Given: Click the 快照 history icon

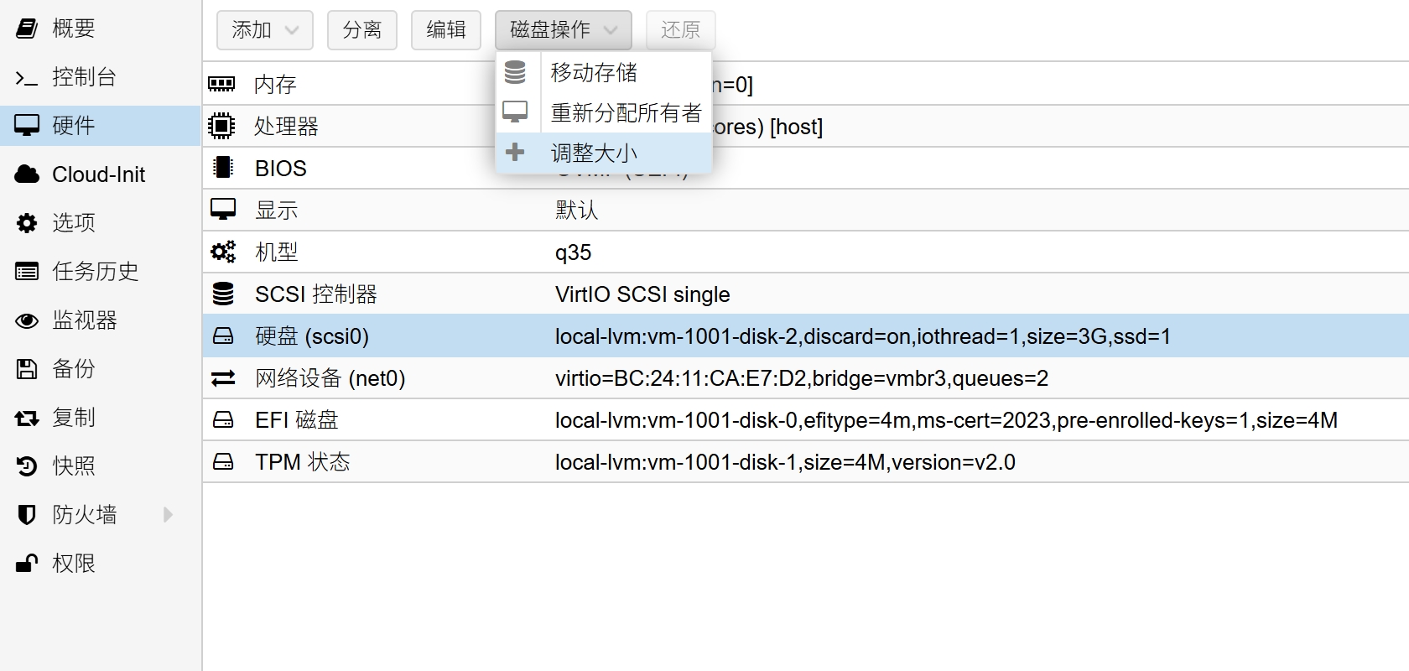Looking at the screenshot, I should pyautogui.click(x=27, y=466).
